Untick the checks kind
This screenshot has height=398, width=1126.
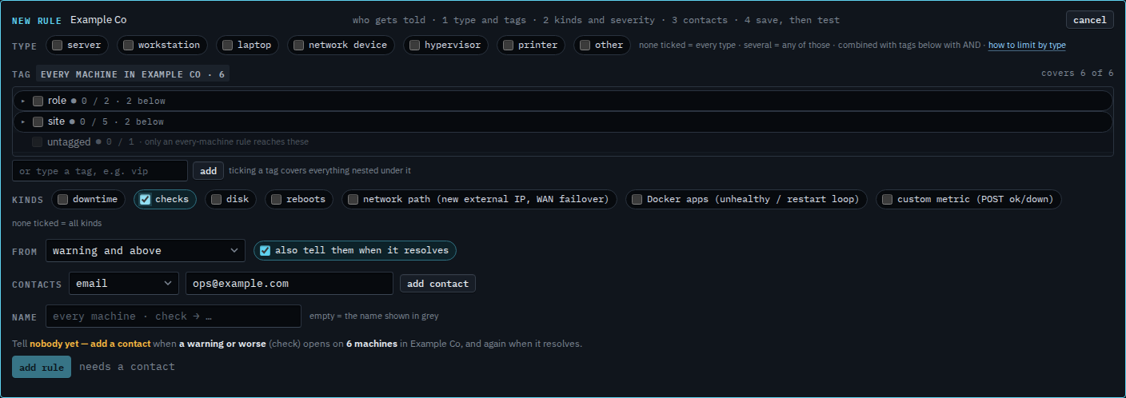[x=145, y=200]
